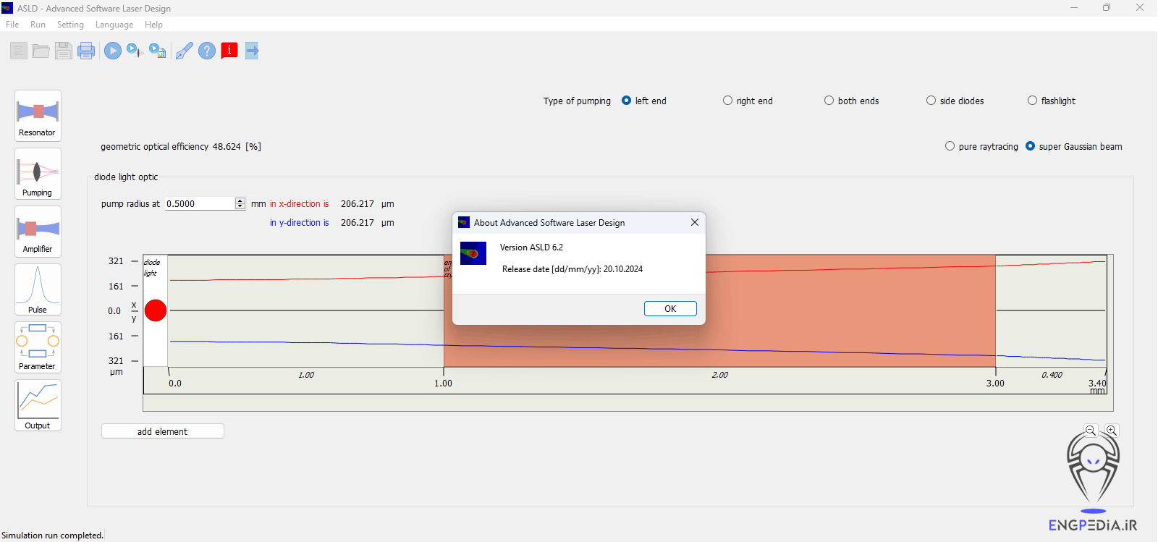
Task: Select the Amplifier sidebar icon
Action: pos(38,232)
